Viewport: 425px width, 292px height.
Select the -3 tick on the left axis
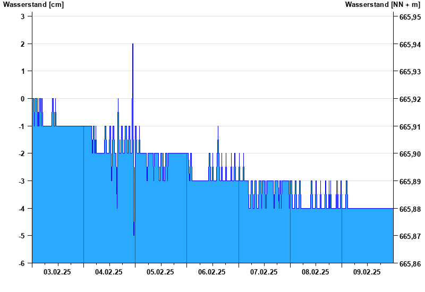coord(22,181)
